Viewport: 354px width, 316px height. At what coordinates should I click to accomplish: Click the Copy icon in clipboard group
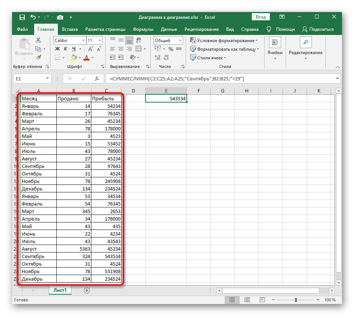point(38,49)
